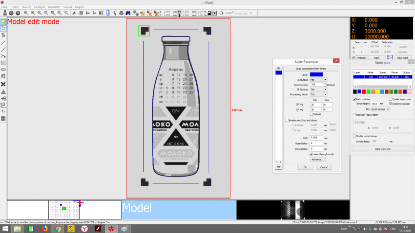Viewport: 415px width, 233px height.
Task: Click the black X delete tool
Action: tap(3, 84)
